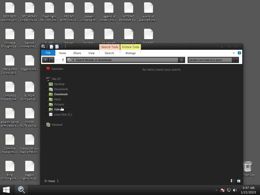Select the steven universe desktop file
This screenshot has width=260, height=195.
click(x=89, y=12)
